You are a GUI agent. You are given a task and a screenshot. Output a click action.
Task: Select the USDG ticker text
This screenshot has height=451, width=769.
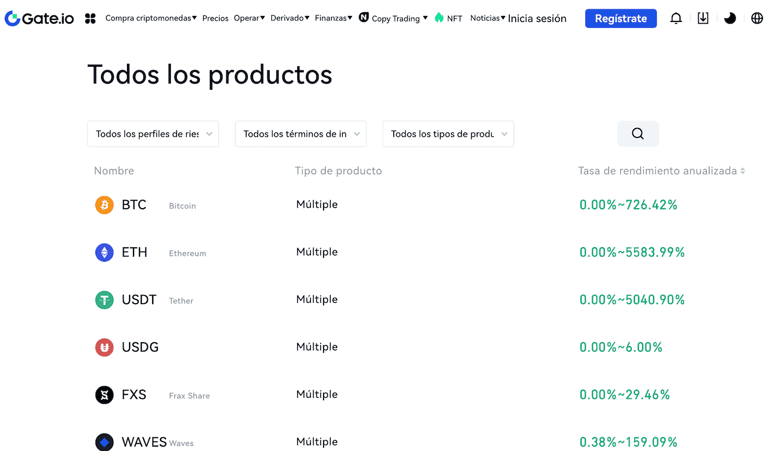pyautogui.click(x=140, y=347)
